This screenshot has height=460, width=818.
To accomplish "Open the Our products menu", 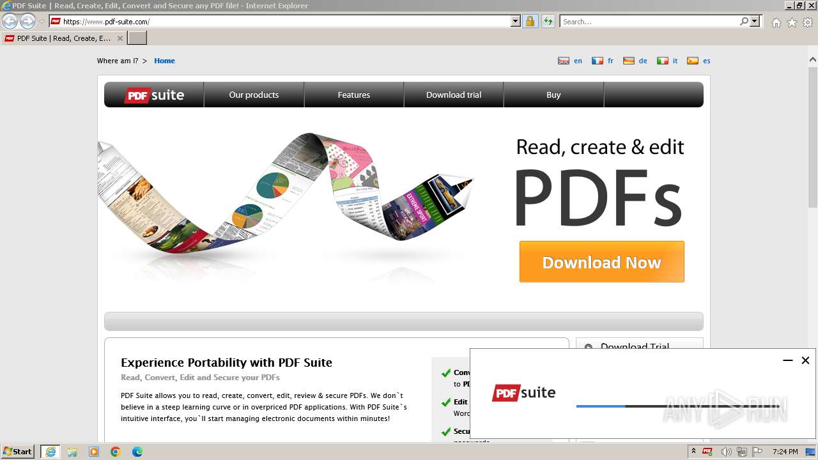I will pyautogui.click(x=254, y=95).
